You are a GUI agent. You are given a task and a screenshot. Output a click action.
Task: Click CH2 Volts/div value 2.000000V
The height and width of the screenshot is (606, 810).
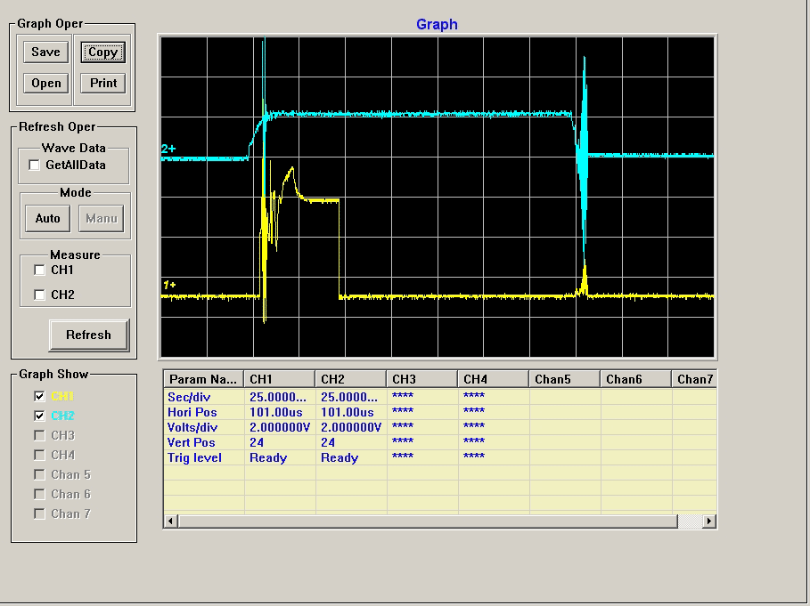pos(351,427)
